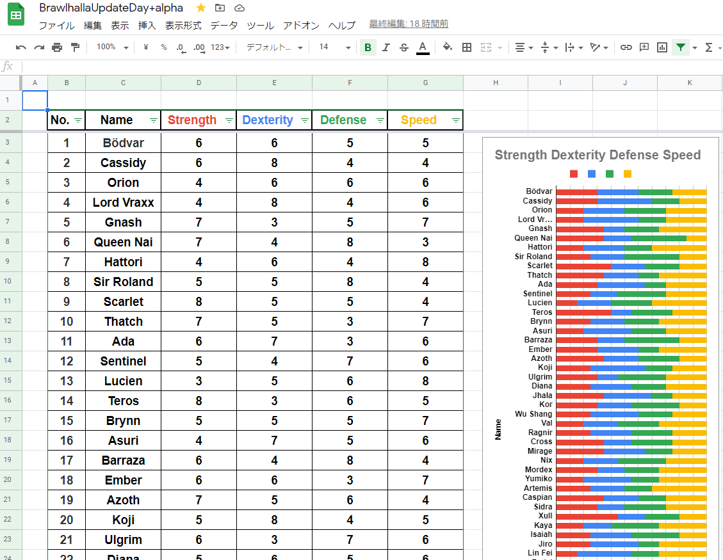The image size is (723, 560).
Task: Open the borders tool
Action: coord(467,47)
